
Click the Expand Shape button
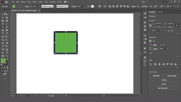[x=172, y=76]
